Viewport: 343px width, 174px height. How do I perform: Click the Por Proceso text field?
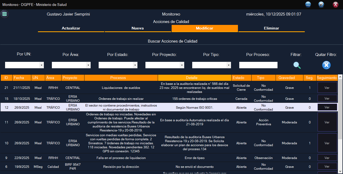tap(258, 65)
